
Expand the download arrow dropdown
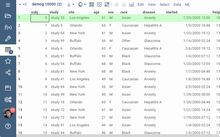coord(71,5)
